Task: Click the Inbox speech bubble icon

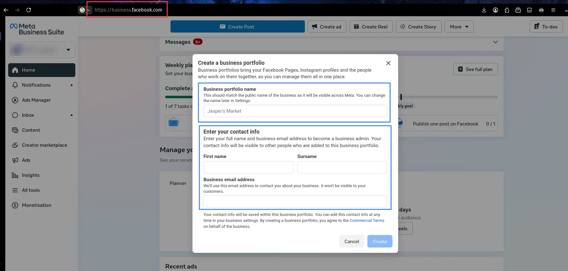Action: pos(15,115)
